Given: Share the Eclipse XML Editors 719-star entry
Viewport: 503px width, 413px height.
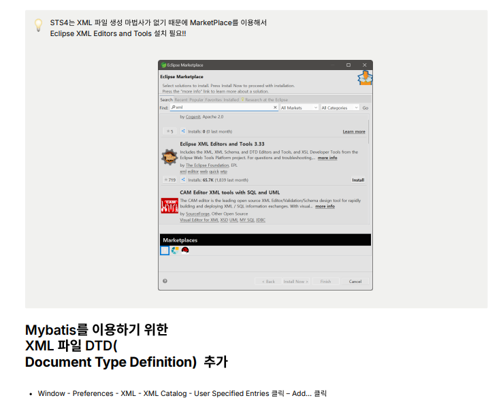Looking at the screenshot, I should (183, 180).
